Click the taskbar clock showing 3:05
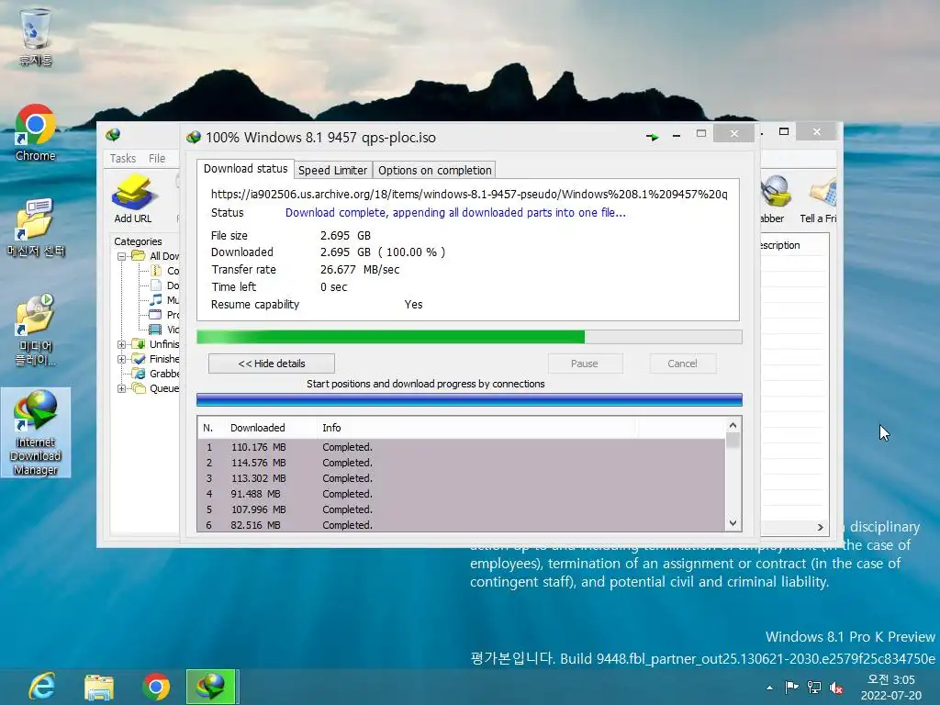The width and height of the screenshot is (940, 705). click(x=890, y=687)
